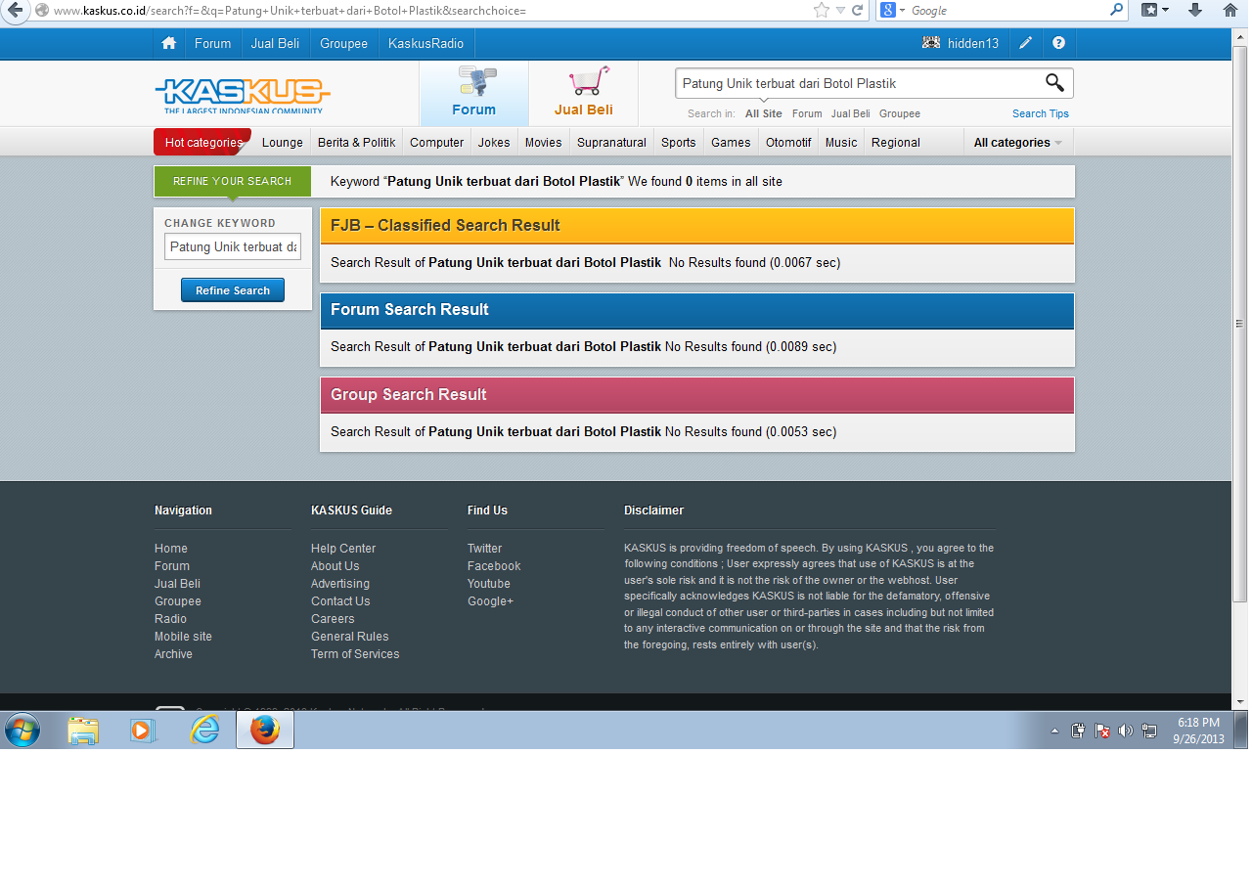Open the Regional category

click(896, 142)
